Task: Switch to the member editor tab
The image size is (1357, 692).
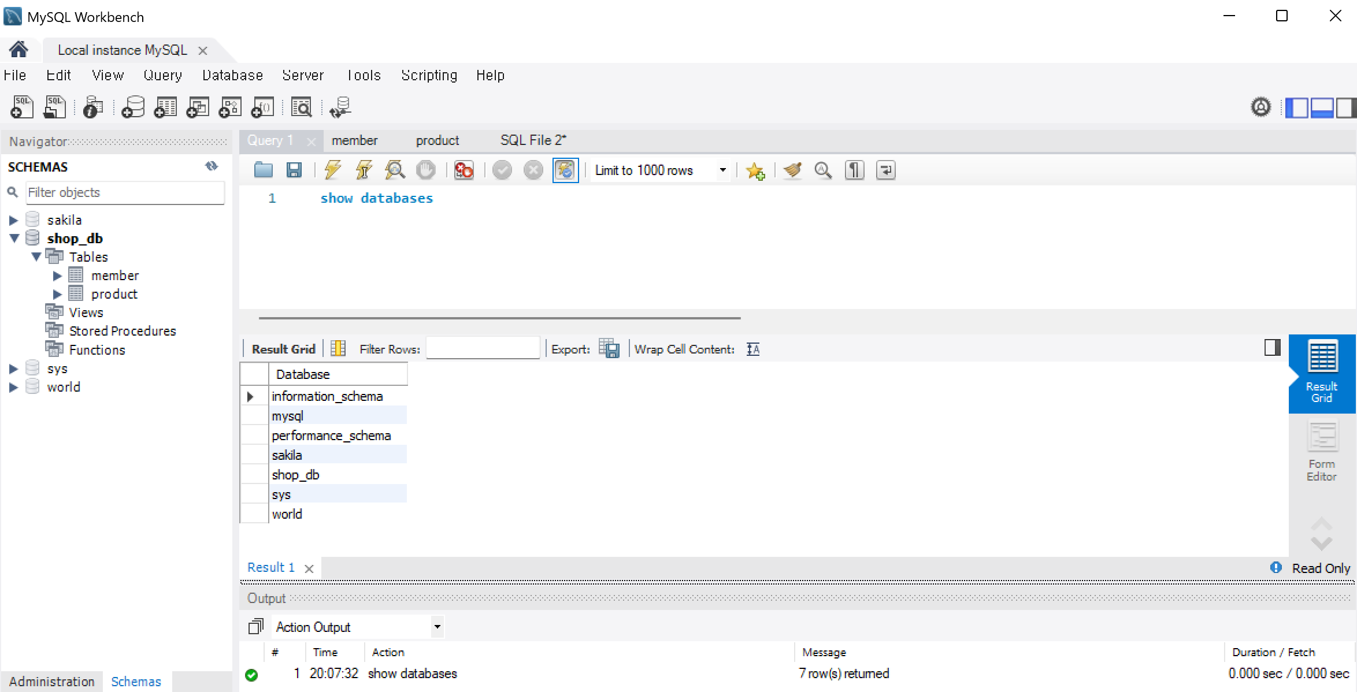Action: tap(354, 140)
